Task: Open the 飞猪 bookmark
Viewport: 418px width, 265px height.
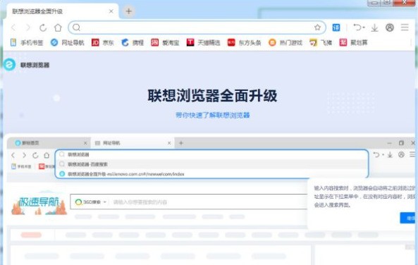Action: point(321,42)
